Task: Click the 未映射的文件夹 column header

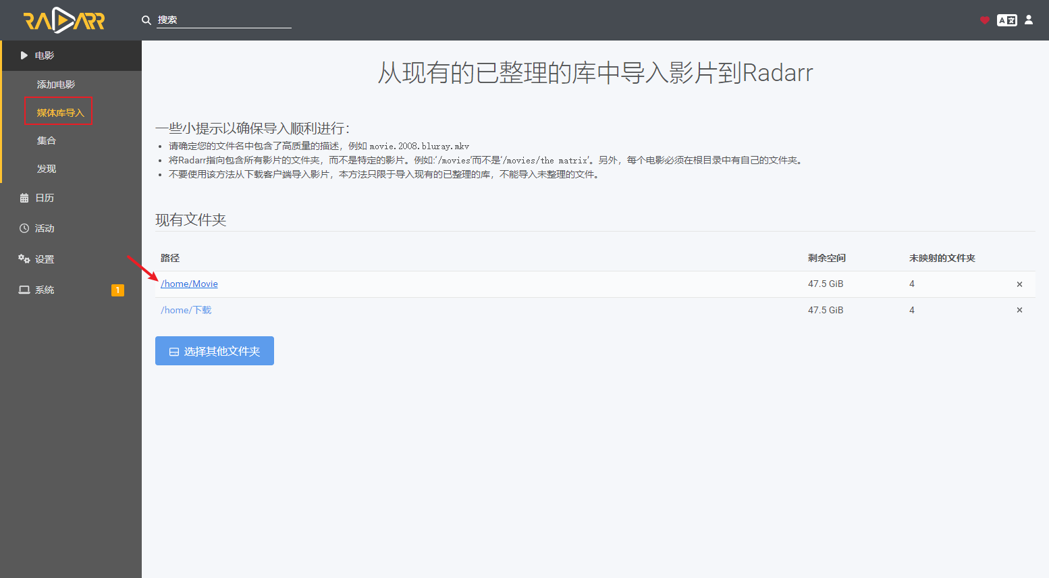Action: point(942,258)
